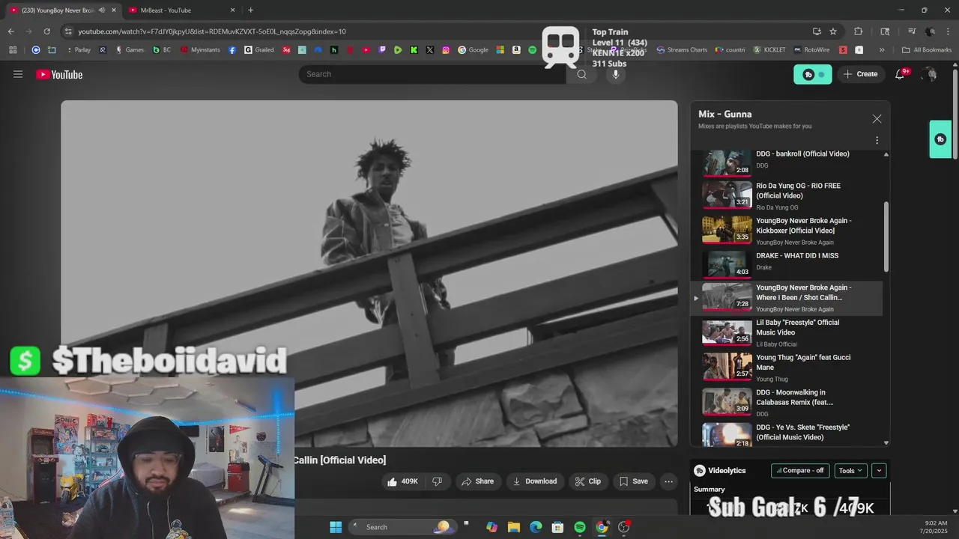Open the Mix playlist three-dot options

pos(877,140)
